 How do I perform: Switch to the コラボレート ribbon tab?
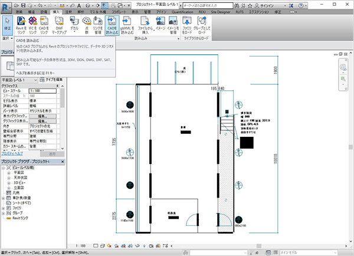coord(119,12)
